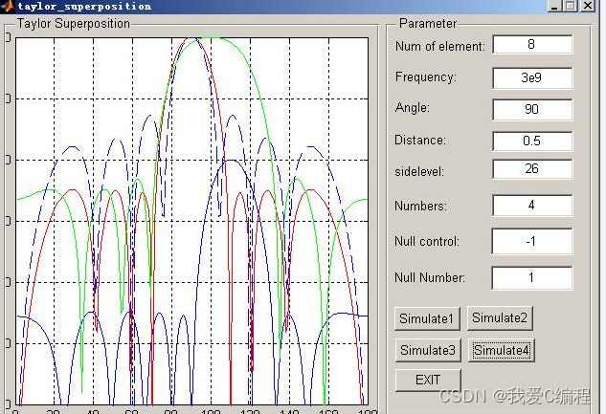The image size is (606, 414).
Task: Click the Distance field containing 0.5
Action: click(531, 141)
